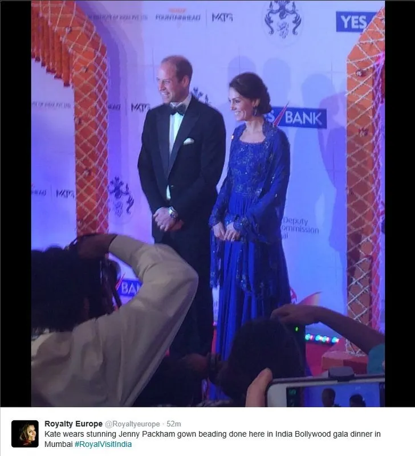Click the crest emblem on lower left backdrop

tap(121, 197)
